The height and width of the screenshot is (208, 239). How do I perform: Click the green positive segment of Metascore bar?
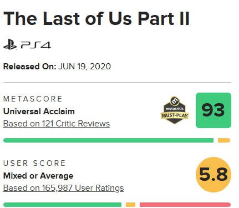(x=108, y=140)
